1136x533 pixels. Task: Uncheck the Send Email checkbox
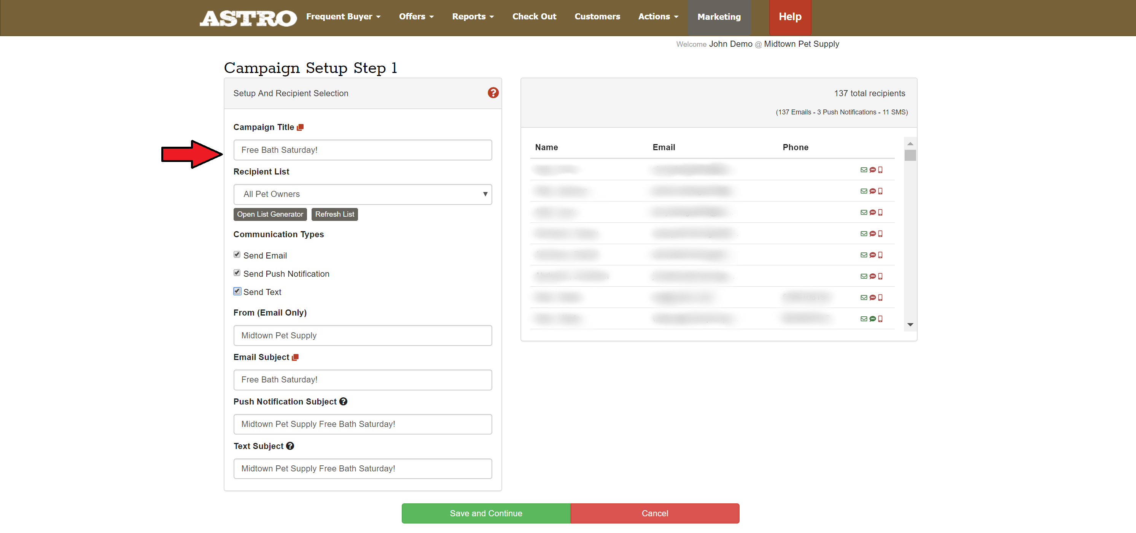[237, 254]
